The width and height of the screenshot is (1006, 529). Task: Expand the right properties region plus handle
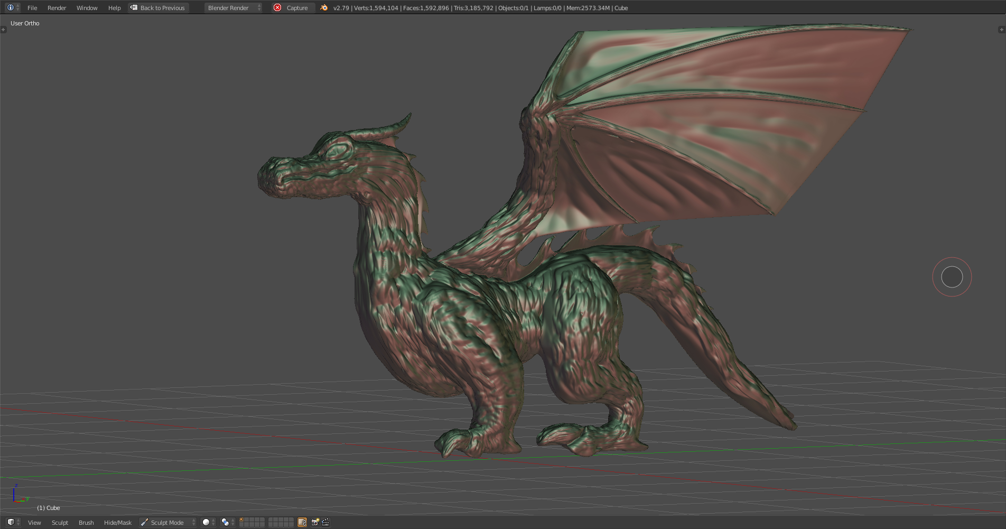pos(1001,30)
